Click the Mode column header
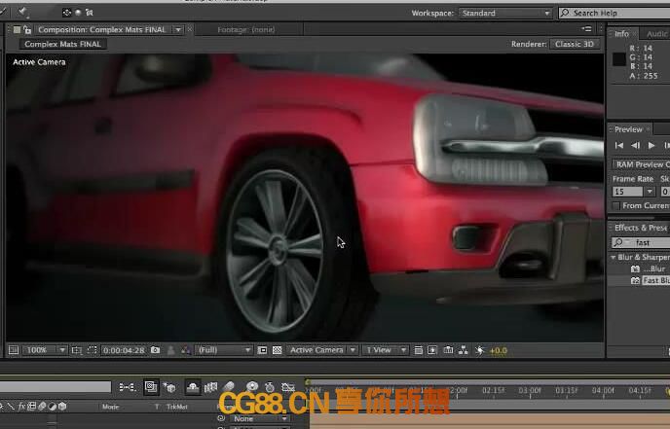The height and width of the screenshot is (429, 670). pos(110,407)
